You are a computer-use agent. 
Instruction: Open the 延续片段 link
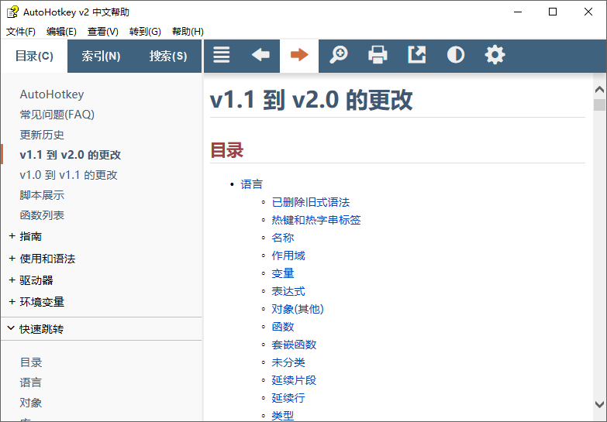[294, 380]
